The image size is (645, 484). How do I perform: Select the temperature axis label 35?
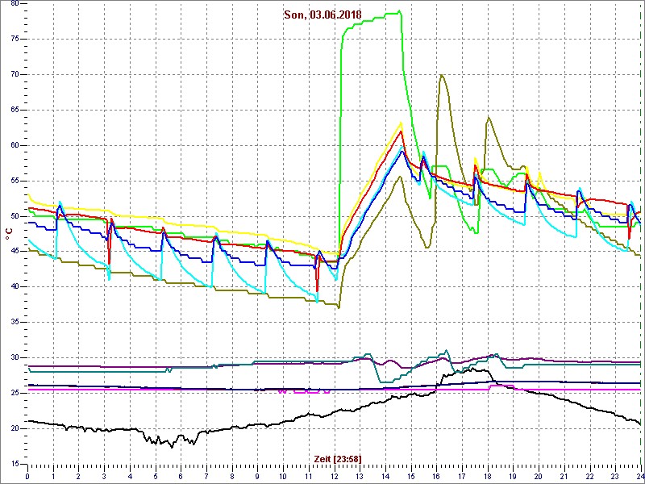click(13, 323)
